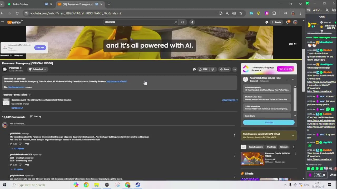The width and height of the screenshot is (337, 189).
Task: Like the @BATTIS94 comment
Action: pyautogui.click(x=11, y=144)
